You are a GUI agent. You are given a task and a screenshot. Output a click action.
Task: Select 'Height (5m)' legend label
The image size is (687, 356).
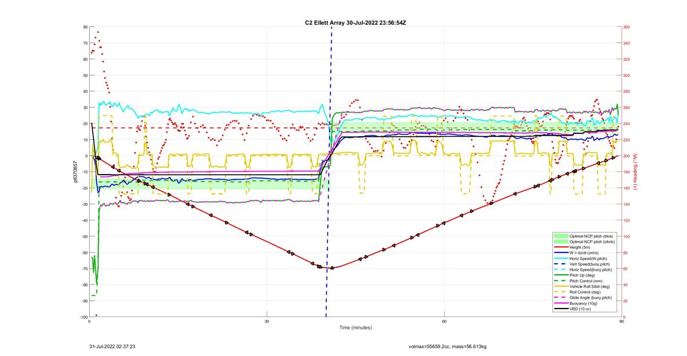pos(580,247)
